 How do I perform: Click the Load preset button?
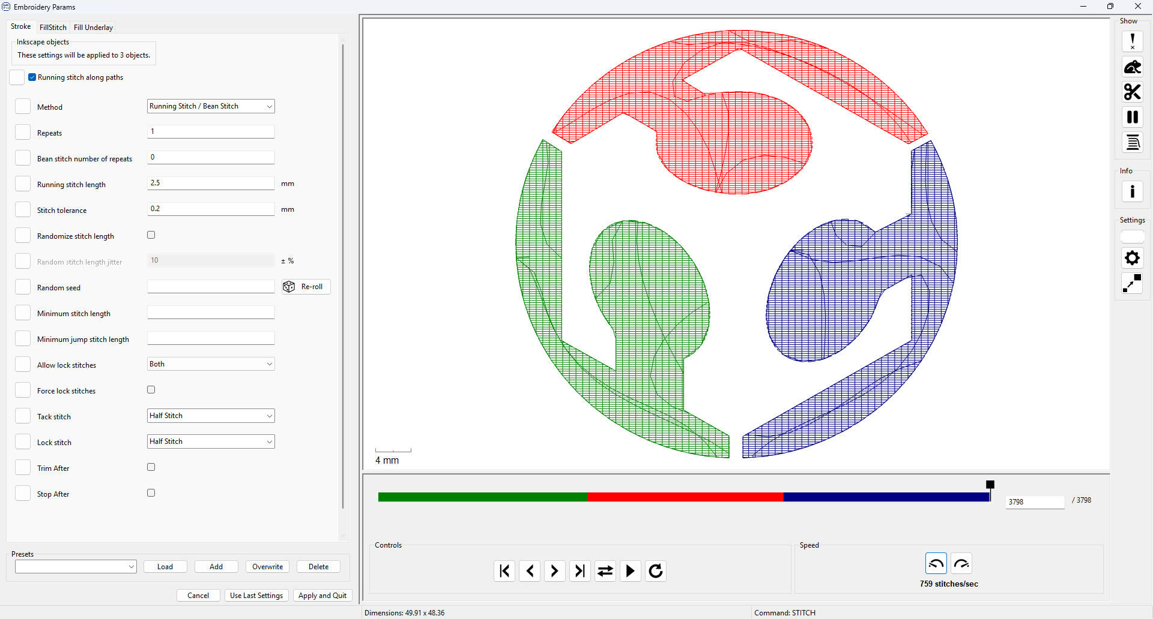coord(165,567)
